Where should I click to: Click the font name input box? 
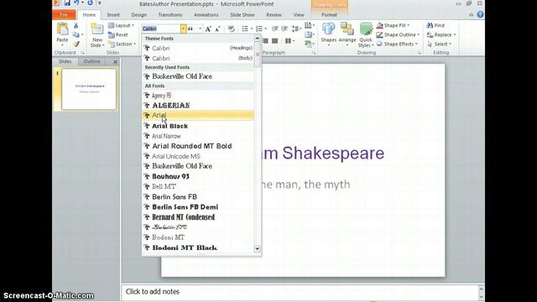tap(161, 29)
